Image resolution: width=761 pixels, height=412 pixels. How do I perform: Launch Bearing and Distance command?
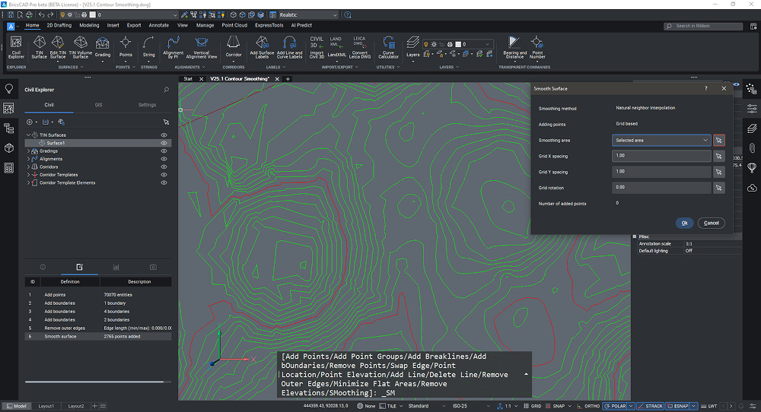(x=514, y=46)
